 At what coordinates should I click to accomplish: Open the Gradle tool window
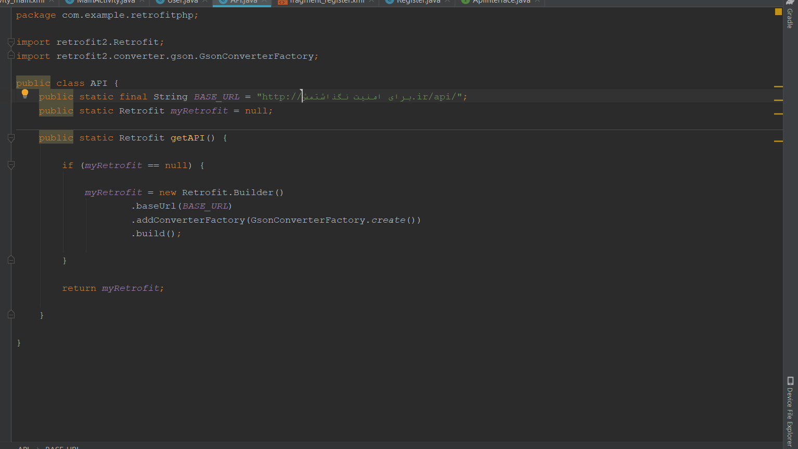(x=791, y=18)
